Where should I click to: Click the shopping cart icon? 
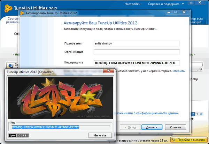coord(173,140)
